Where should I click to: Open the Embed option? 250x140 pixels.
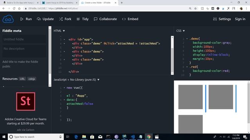click(x=130, y=19)
